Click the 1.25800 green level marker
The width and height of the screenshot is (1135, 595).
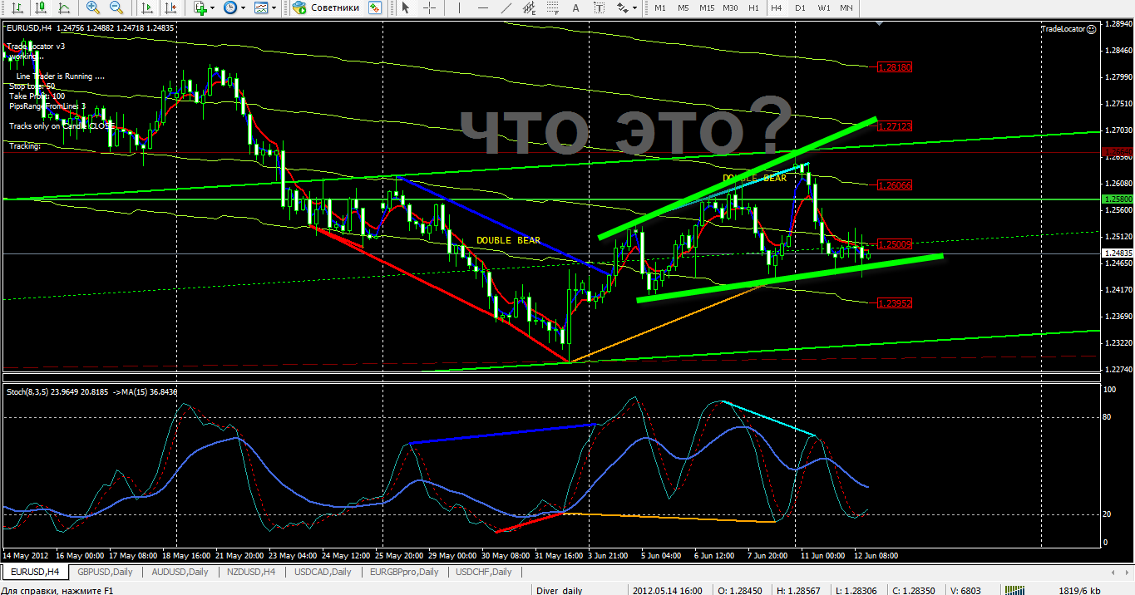pyautogui.click(x=1116, y=199)
